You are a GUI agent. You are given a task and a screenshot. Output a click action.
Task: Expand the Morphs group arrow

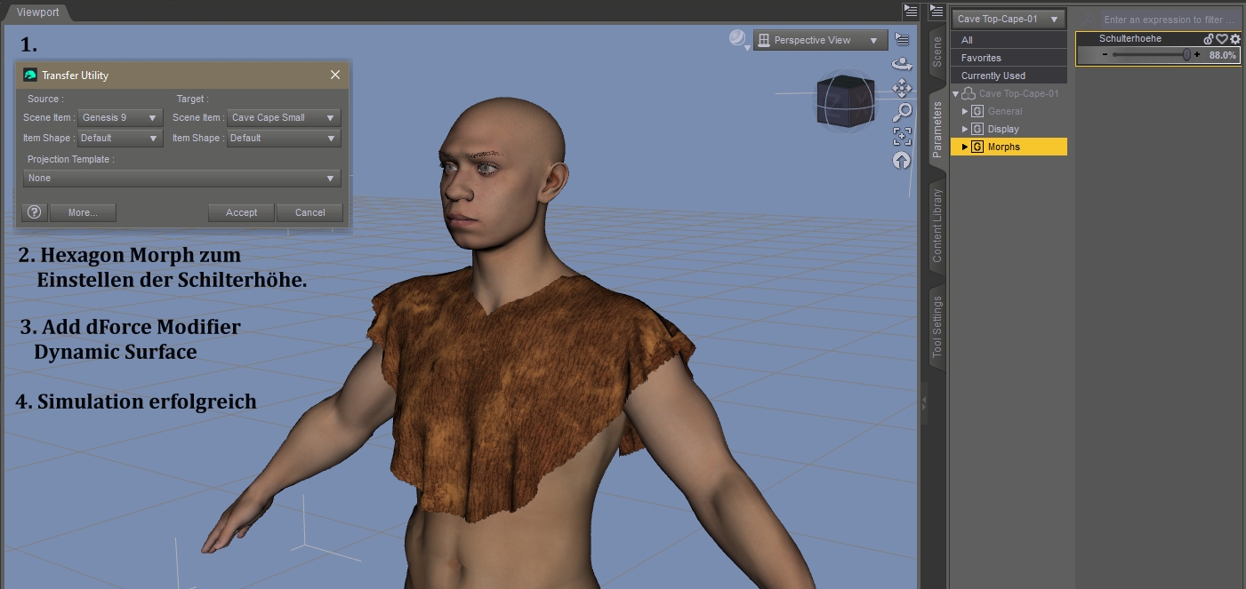[965, 147]
